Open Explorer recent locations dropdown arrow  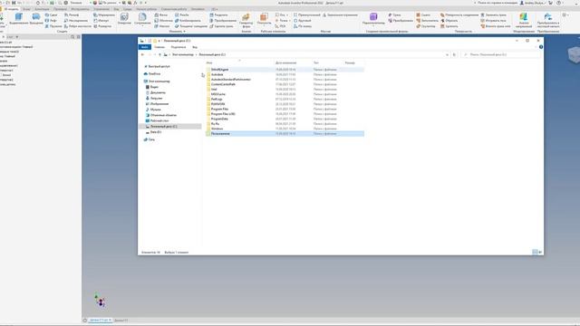[155, 54]
